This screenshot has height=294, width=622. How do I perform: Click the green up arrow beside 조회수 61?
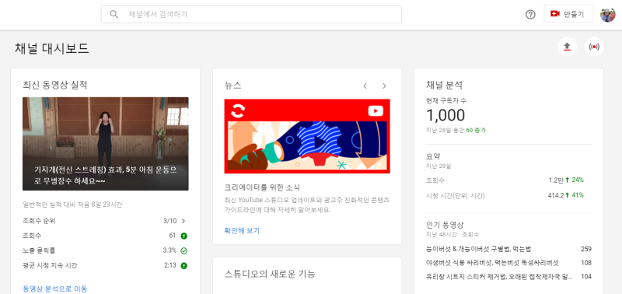tap(183, 236)
